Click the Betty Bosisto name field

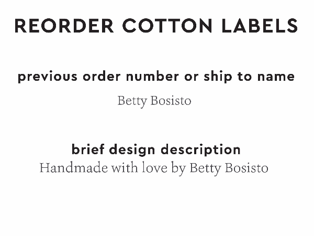point(154,101)
